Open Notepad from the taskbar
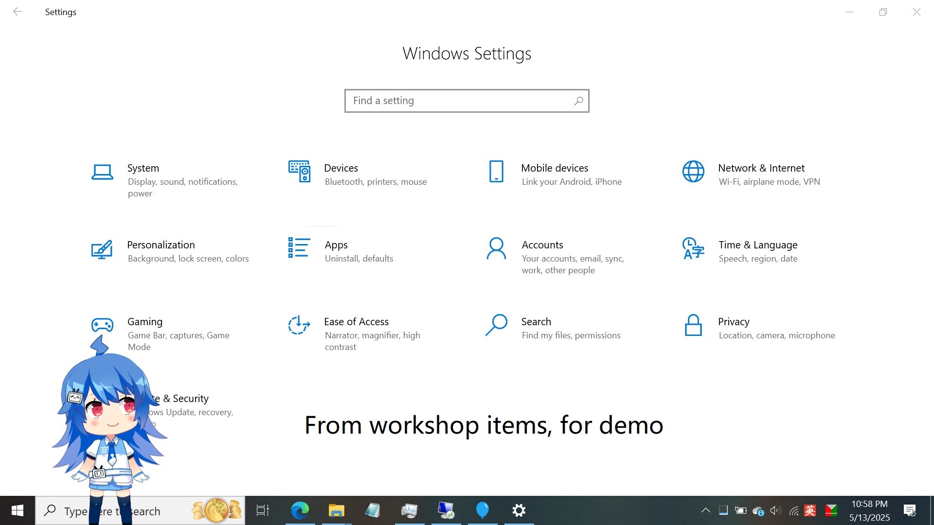Image resolution: width=934 pixels, height=525 pixels. pos(373,511)
